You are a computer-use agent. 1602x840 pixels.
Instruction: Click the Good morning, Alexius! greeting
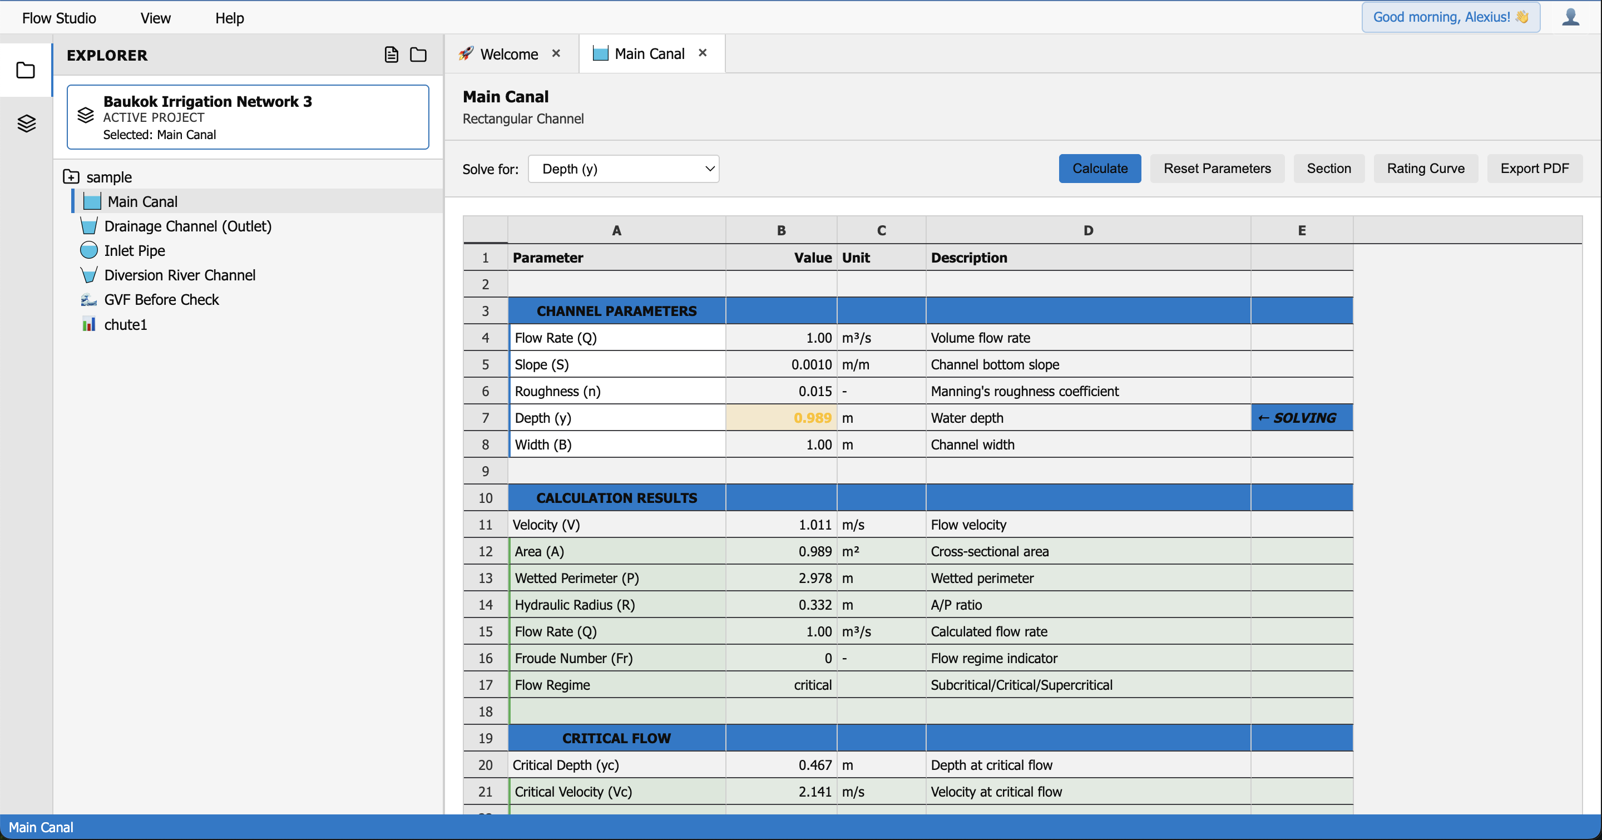pyautogui.click(x=1450, y=17)
